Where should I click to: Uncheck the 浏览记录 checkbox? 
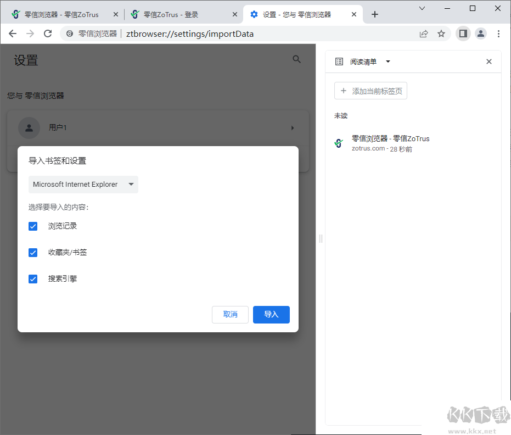tap(33, 226)
